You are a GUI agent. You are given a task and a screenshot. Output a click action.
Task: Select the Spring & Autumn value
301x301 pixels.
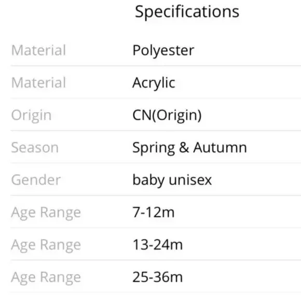(189, 148)
